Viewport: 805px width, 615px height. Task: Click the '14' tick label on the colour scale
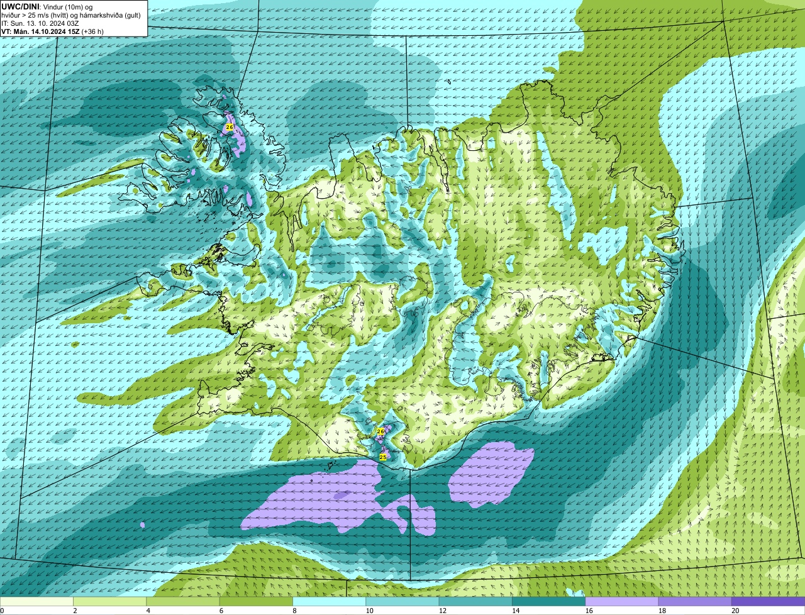(516, 611)
